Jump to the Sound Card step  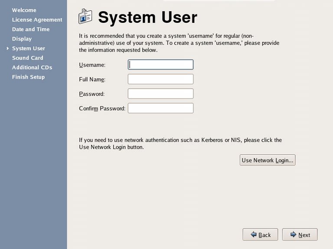(x=27, y=58)
